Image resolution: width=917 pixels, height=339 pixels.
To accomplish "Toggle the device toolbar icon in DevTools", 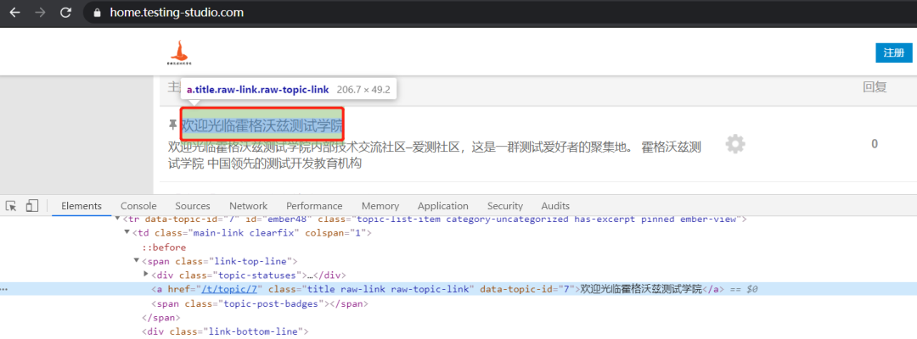I will pos(31,205).
